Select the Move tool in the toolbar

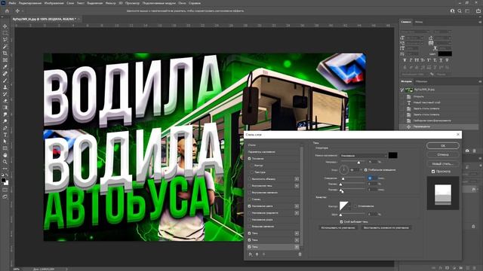(x=5, y=26)
